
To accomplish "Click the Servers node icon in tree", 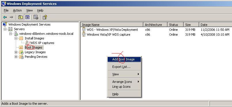I will click(10, 29).
